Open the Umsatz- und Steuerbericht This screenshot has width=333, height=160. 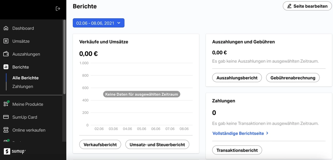click(157, 144)
